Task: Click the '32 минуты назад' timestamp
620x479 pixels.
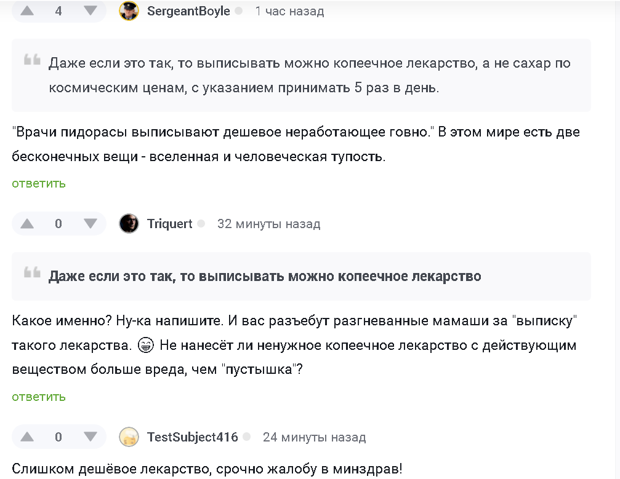Action: pyautogui.click(x=268, y=224)
